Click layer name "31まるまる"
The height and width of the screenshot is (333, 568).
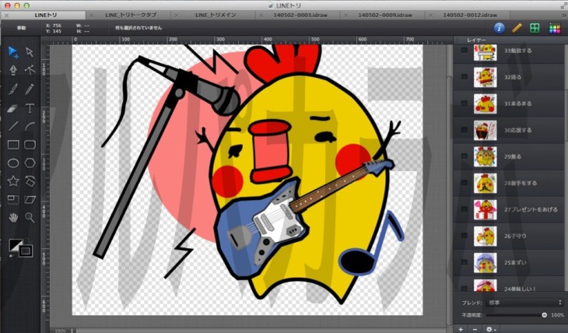[x=518, y=103]
